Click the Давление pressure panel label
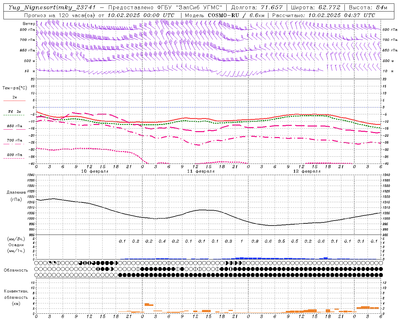The image size is (399, 319). point(16,193)
